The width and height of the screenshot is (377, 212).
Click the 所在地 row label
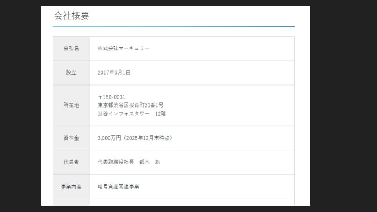point(71,105)
